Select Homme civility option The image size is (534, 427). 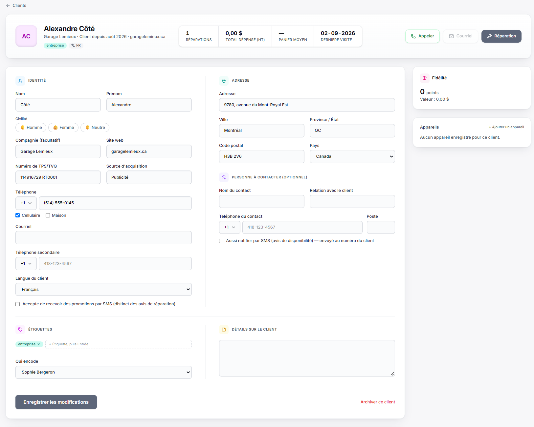(x=31, y=128)
